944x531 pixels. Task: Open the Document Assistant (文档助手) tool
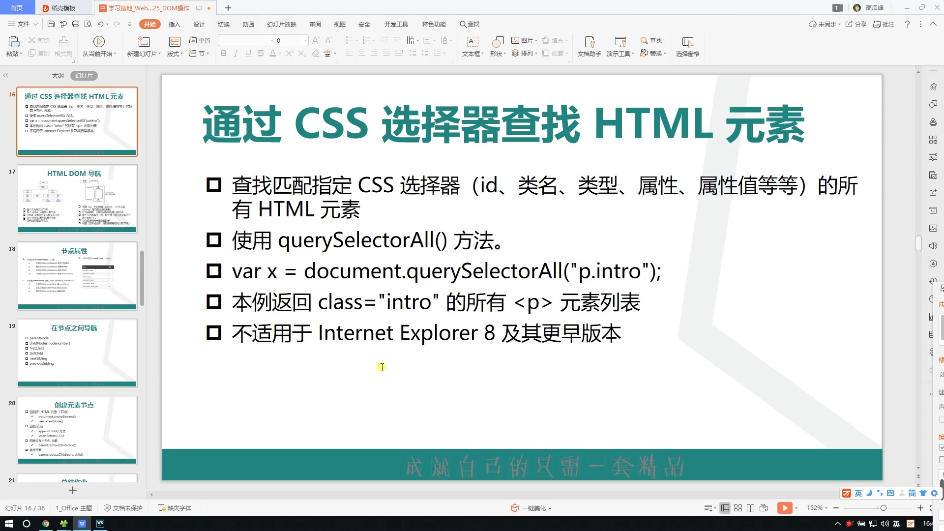click(x=589, y=42)
